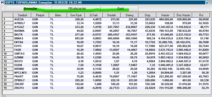Click the Stop column header

tap(147, 15)
